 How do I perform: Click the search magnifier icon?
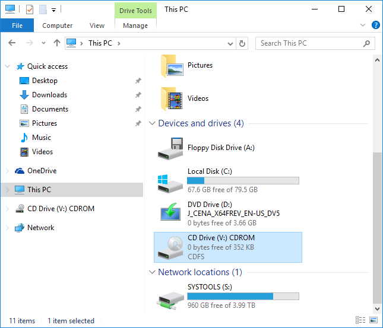click(x=366, y=43)
